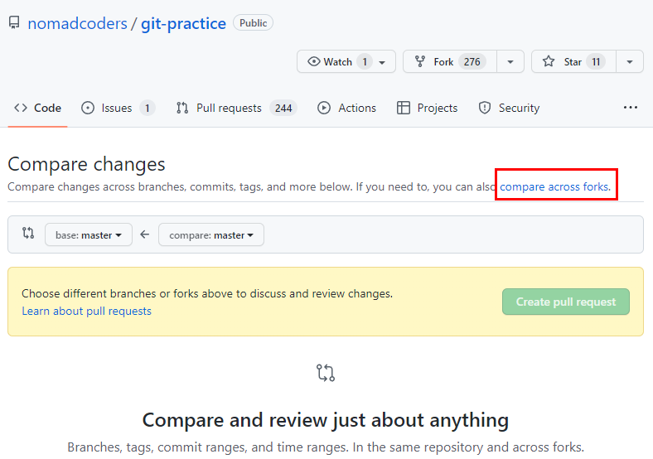Image resolution: width=653 pixels, height=459 pixels.
Task: Switch to the Code tab
Action: (x=37, y=108)
